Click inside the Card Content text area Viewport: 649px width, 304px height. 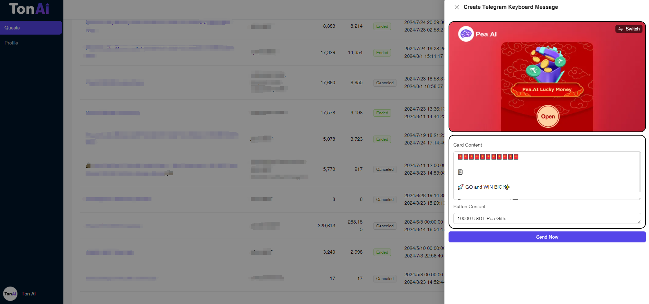[x=547, y=176]
